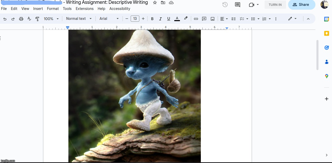
Task: Click the TURN IN button
Action: tap(275, 5)
